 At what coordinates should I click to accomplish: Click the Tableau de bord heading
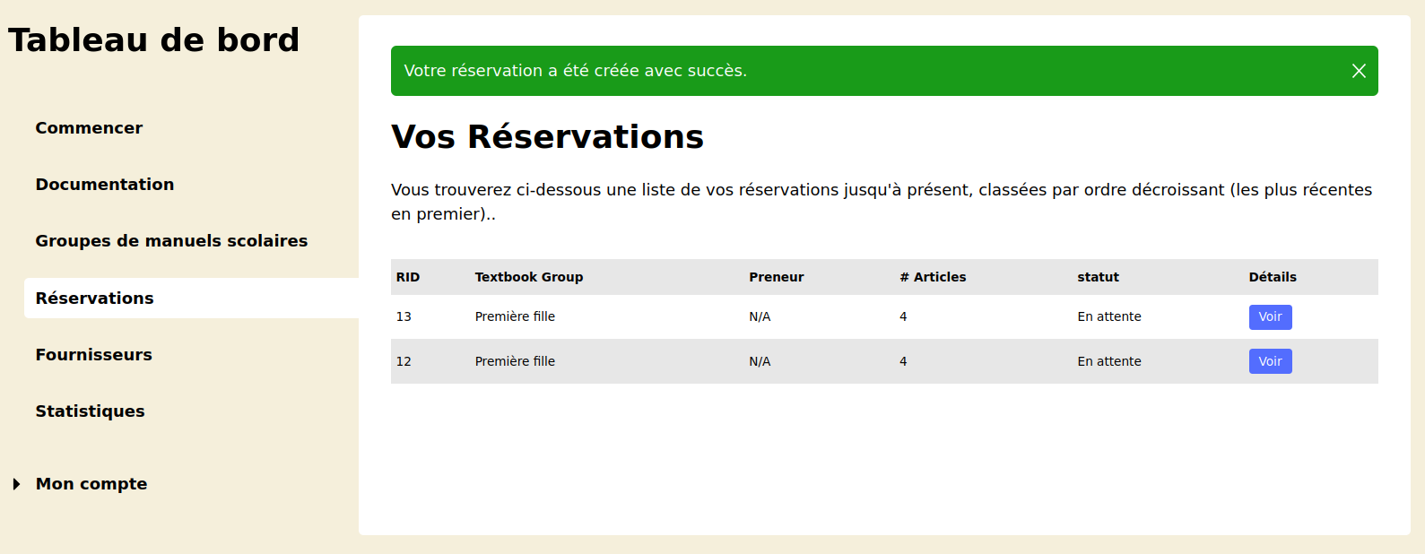click(153, 40)
